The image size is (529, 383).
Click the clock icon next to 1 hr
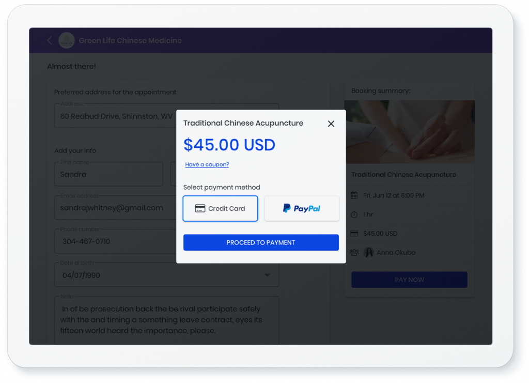(x=354, y=215)
